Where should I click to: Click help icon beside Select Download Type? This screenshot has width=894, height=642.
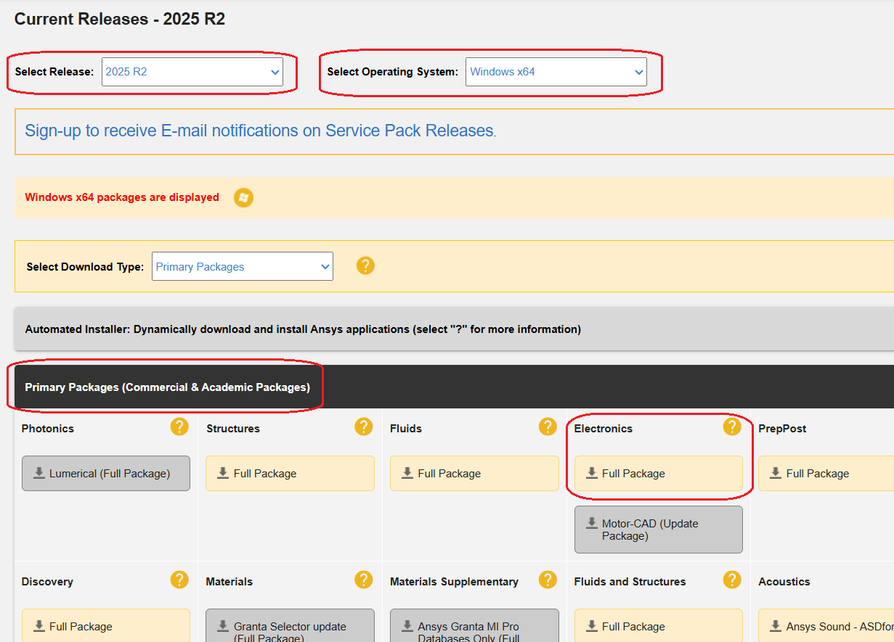click(x=365, y=266)
